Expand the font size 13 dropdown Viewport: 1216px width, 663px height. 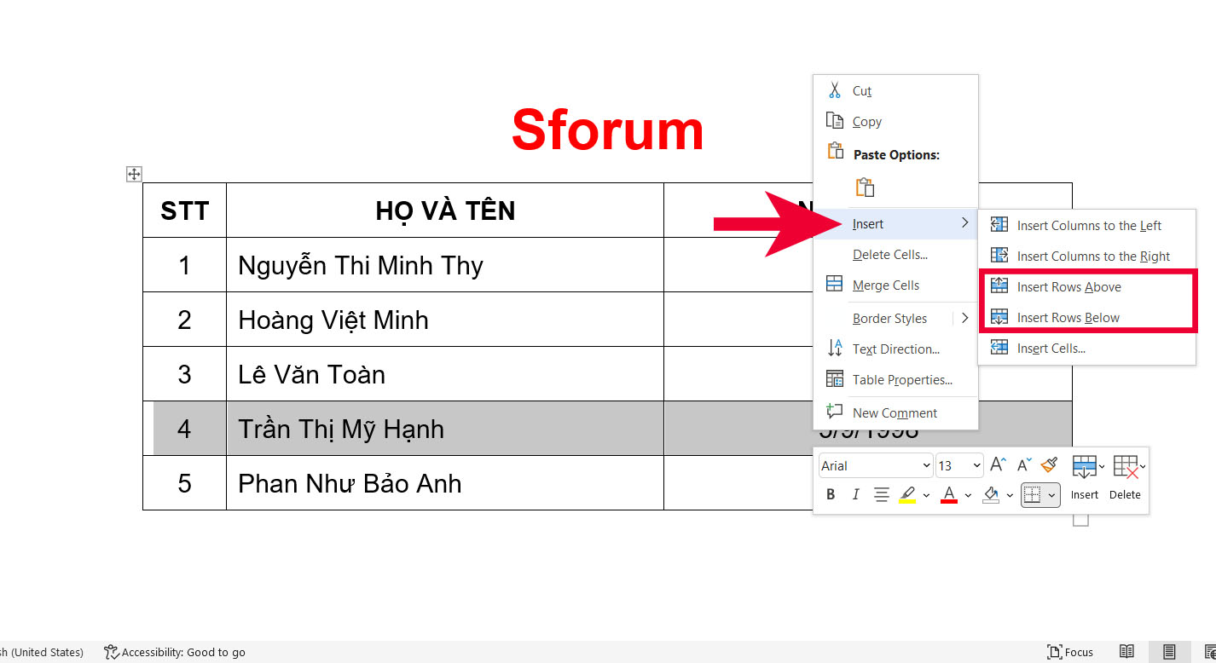tap(976, 465)
